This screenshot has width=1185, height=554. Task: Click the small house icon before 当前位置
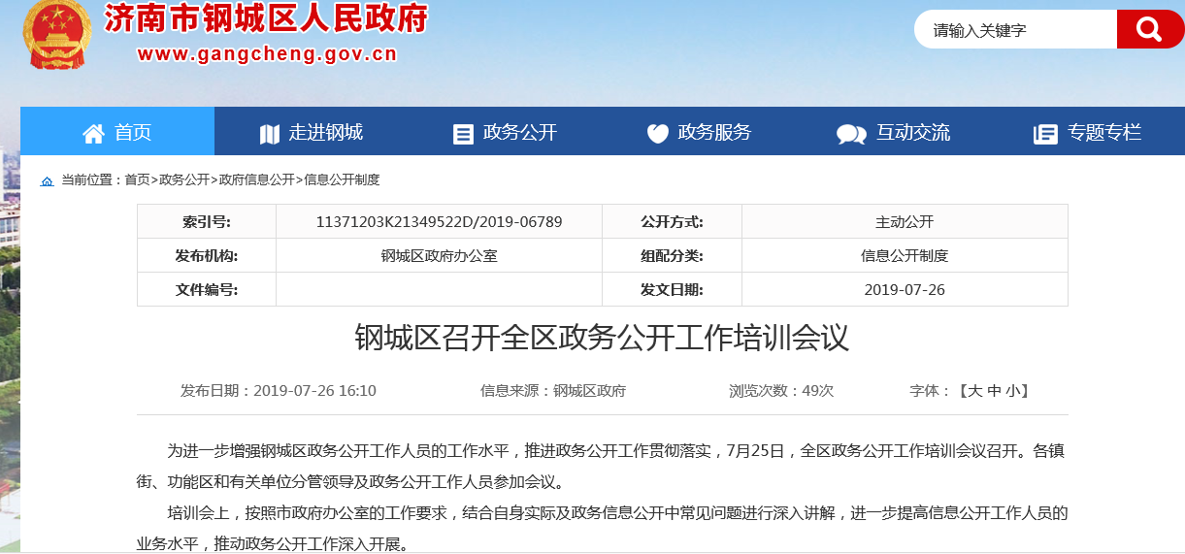coord(47,180)
